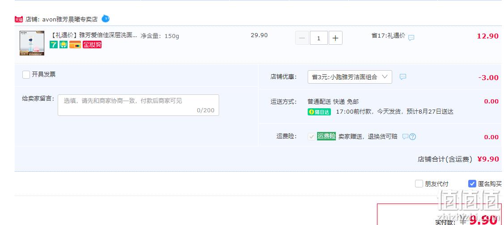Click the item subtotal 12.90
This screenshot has height=225, width=504.
tap(487, 36)
